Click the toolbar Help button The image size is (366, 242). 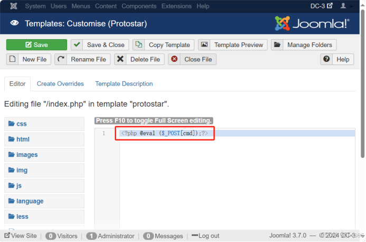(337, 59)
